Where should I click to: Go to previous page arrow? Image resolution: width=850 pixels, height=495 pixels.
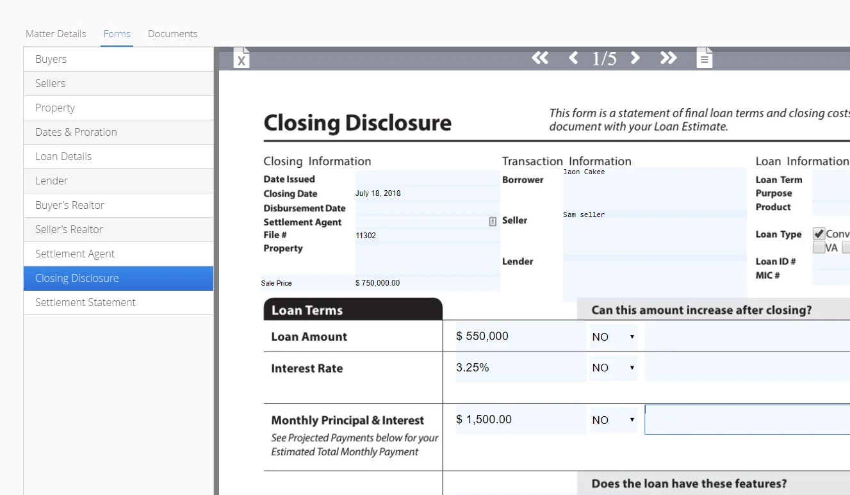tap(573, 58)
